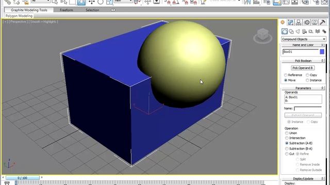The image size is (330, 185).
Task: Choose Subtraction (A-B) operation
Action: click(287, 143)
